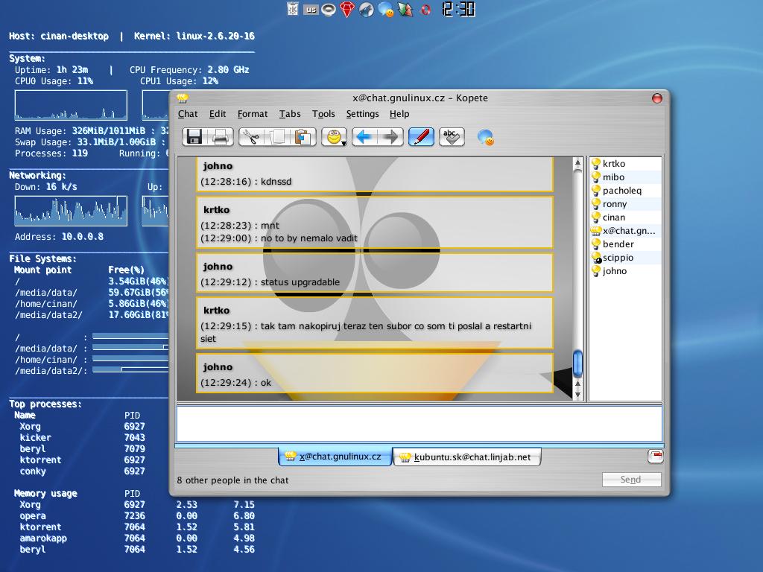The width and height of the screenshot is (763, 572).
Task: Switch to the x@chat.gnulinux.cz tab
Action: tap(335, 457)
